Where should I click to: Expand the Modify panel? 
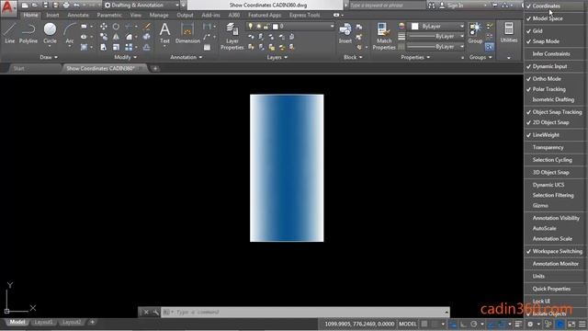[125, 57]
